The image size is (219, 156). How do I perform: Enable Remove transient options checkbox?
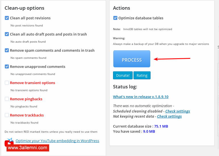(x=7, y=83)
